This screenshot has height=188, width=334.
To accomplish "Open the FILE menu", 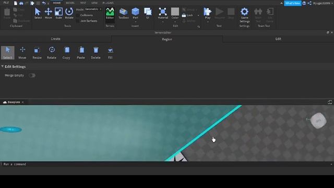I will [6, 3].
